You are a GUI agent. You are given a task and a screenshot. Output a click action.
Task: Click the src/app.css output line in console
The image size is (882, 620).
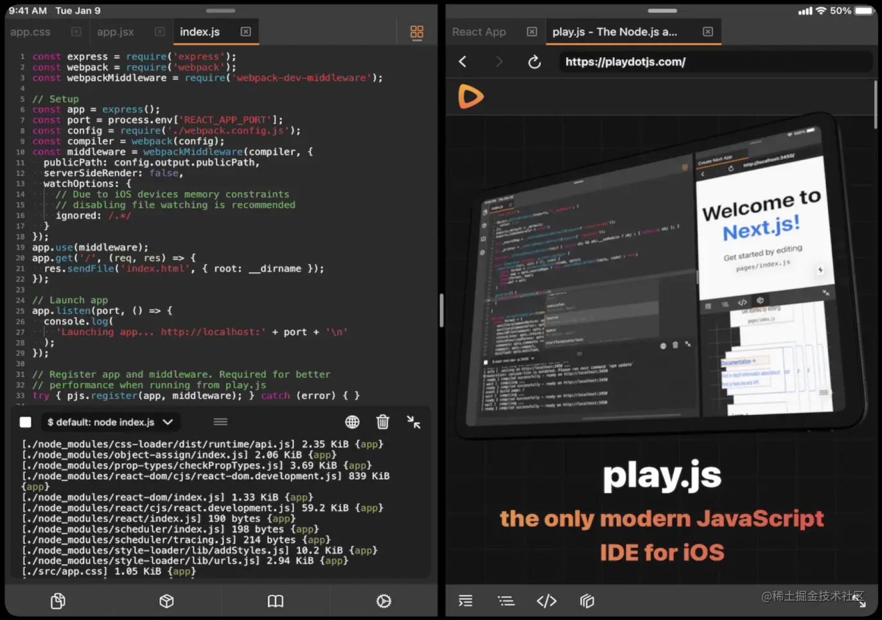pyautogui.click(x=109, y=571)
